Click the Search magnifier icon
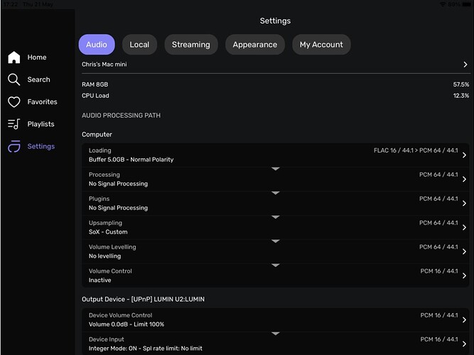Viewport: 474px width, 355px height. click(14, 80)
